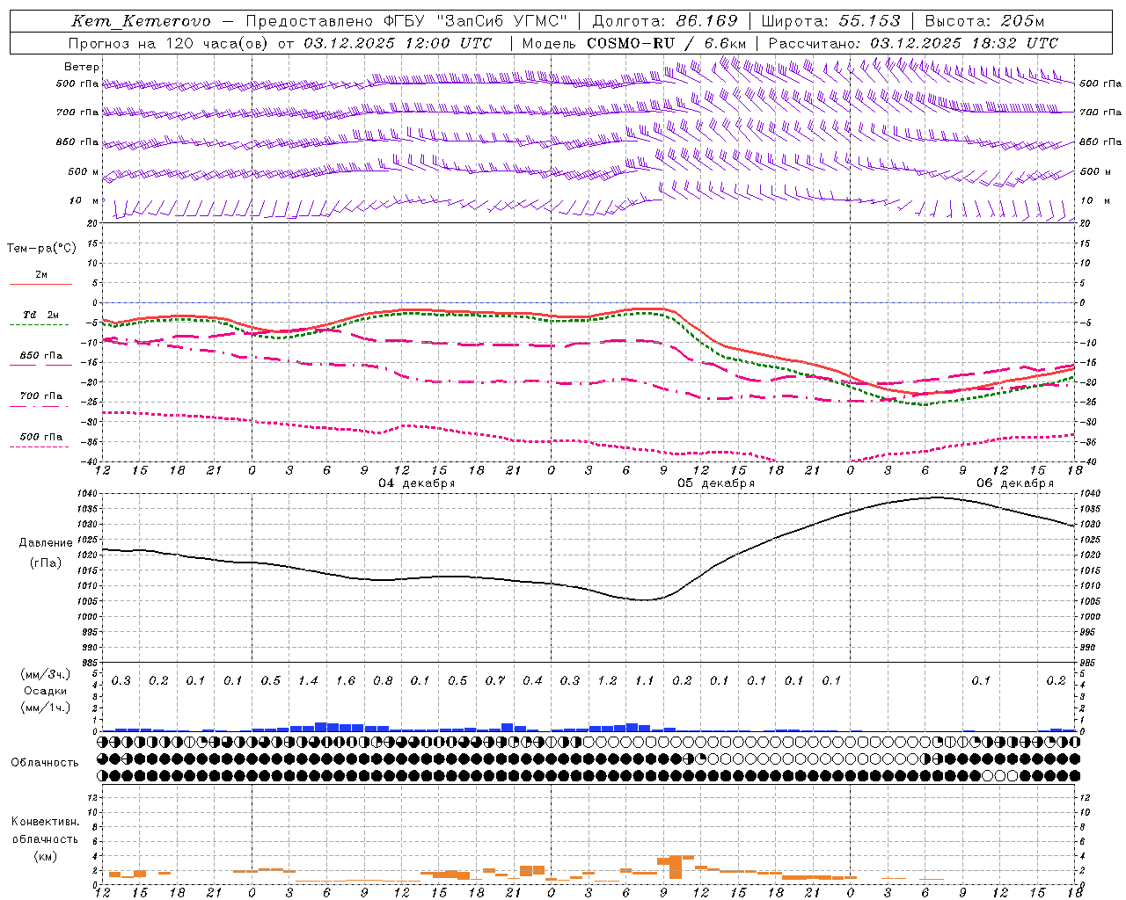Click the 'Давление' pressure panel label
This screenshot has height=900, width=1126.
coord(46,543)
